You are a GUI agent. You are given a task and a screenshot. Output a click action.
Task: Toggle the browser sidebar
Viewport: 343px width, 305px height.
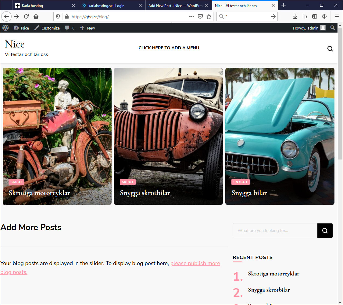click(x=315, y=17)
